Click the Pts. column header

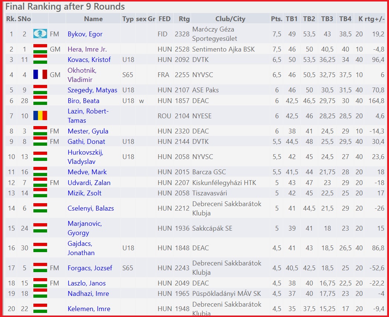click(277, 19)
